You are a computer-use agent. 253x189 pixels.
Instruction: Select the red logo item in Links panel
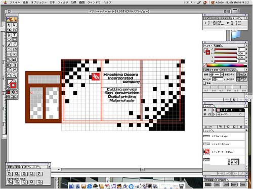[207, 152]
